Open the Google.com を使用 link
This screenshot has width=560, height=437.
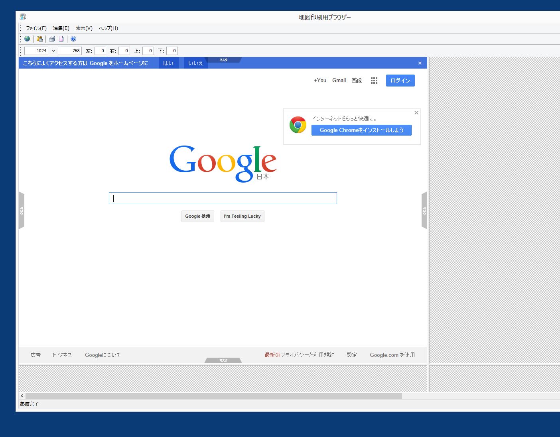pos(392,355)
